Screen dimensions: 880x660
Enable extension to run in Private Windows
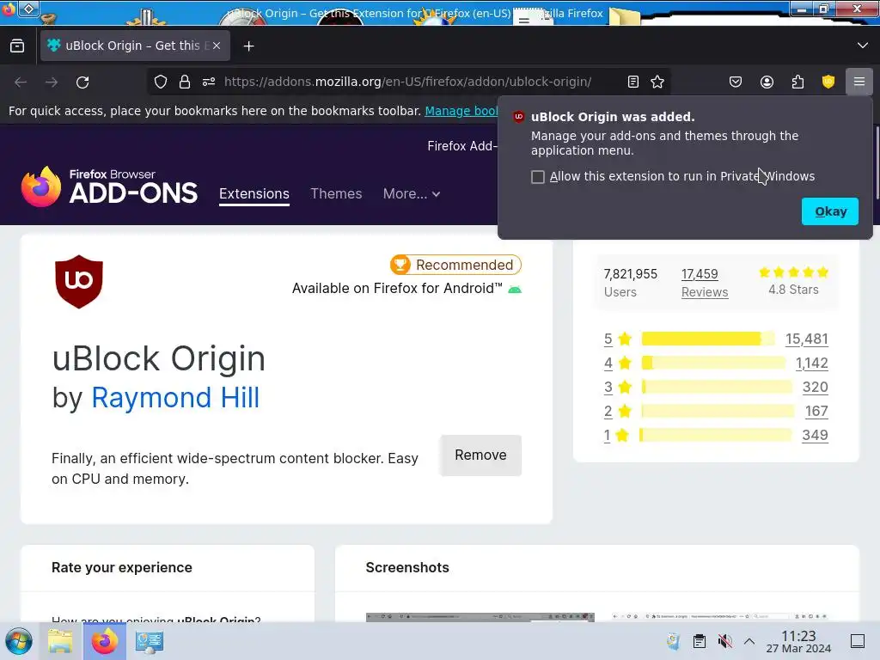coord(538,177)
